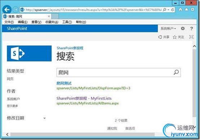
Task: Open the 爬网测试 search result
Action: pos(64,83)
